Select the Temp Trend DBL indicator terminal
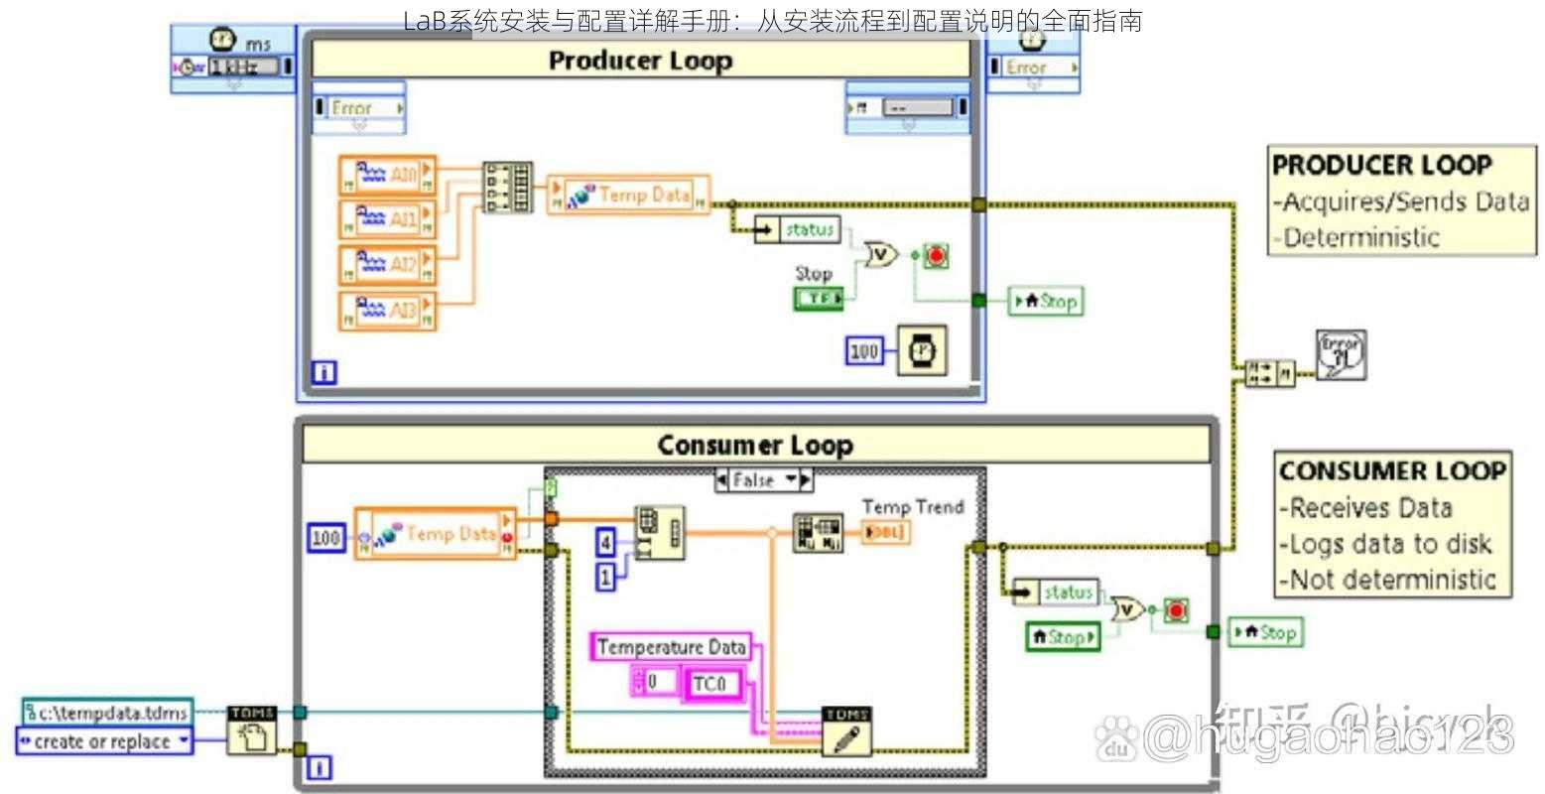The height and width of the screenshot is (794, 1545). [x=885, y=533]
